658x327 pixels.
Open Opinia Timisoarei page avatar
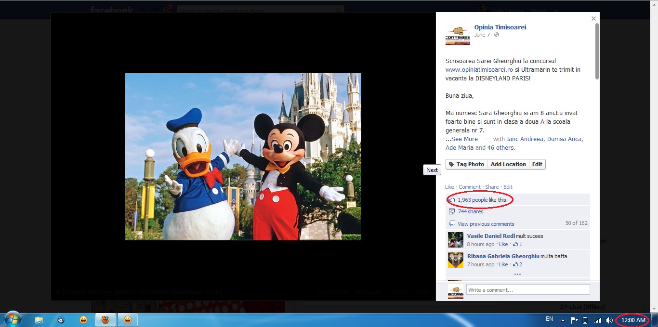pos(457,36)
